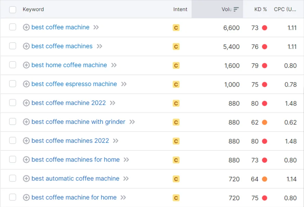304x207 pixels.
Task: Open the 'best coffee machine' keyword link
Action: click(60, 27)
